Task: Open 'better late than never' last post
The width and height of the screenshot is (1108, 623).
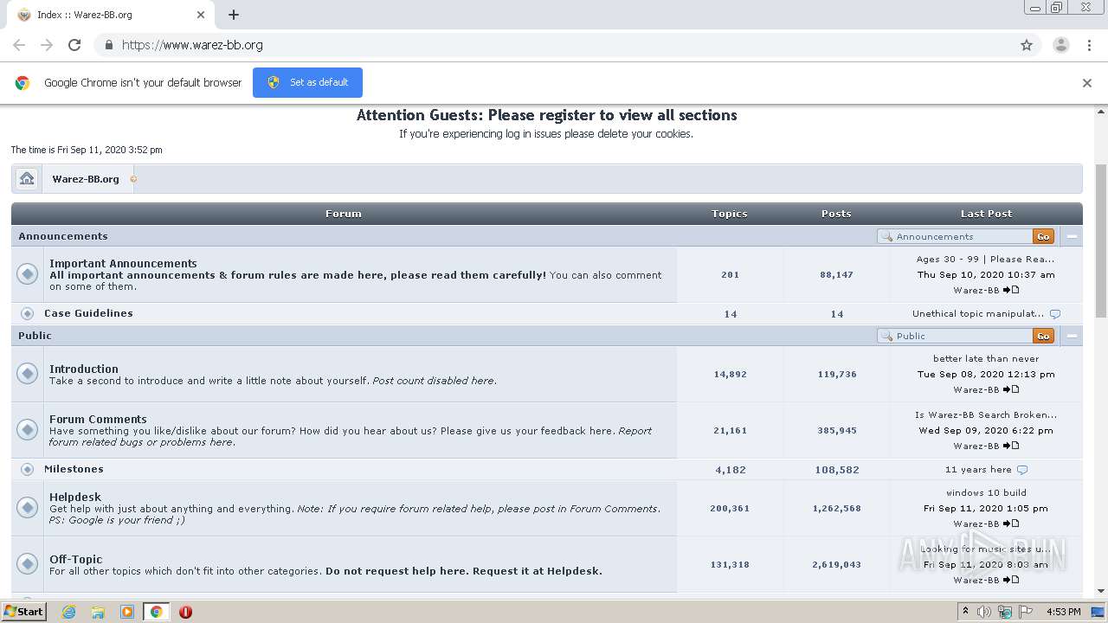Action: (986, 358)
